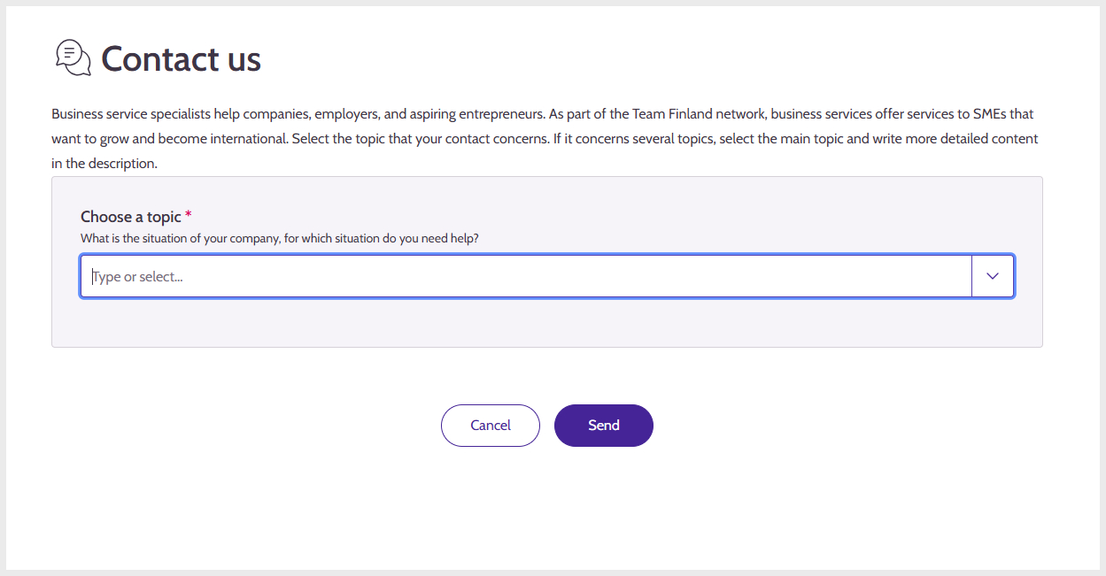Click the Cancel button
The height and width of the screenshot is (576, 1106).
(491, 426)
